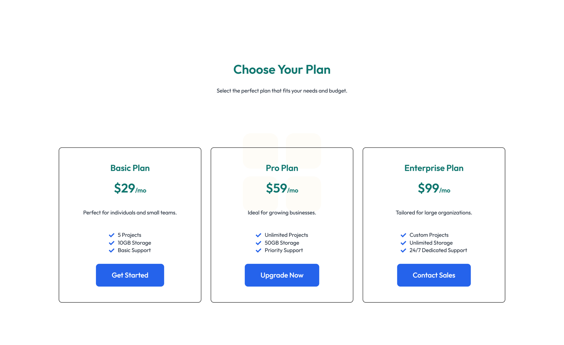Image resolution: width=564 pixels, height=345 pixels.
Task: Click the Pro Plan title
Action: click(282, 168)
